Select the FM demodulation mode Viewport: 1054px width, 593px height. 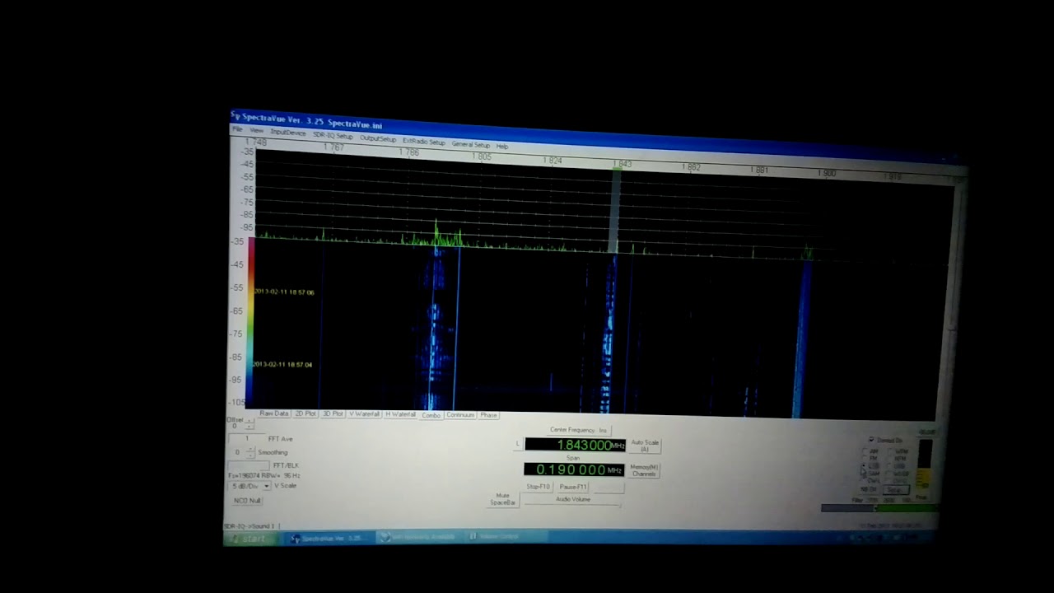point(865,459)
